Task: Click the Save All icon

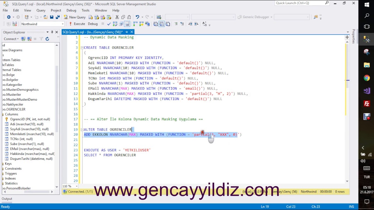Action: [58, 17]
